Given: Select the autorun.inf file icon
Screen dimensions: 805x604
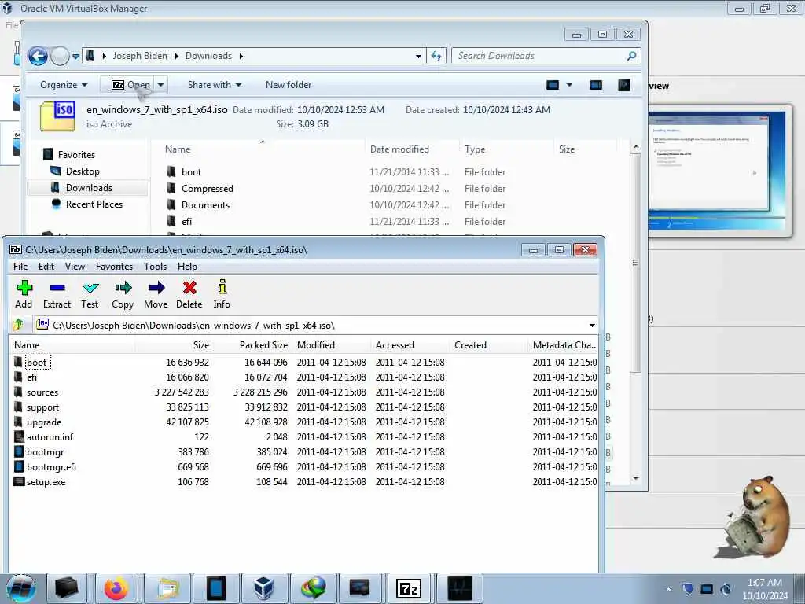Looking at the screenshot, I should pyautogui.click(x=19, y=436).
